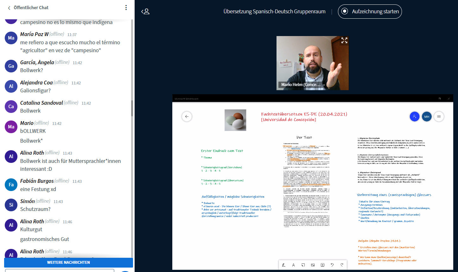Screen dimensions: 458x272
Task: Redo whiteboard action
Action: (342, 265)
